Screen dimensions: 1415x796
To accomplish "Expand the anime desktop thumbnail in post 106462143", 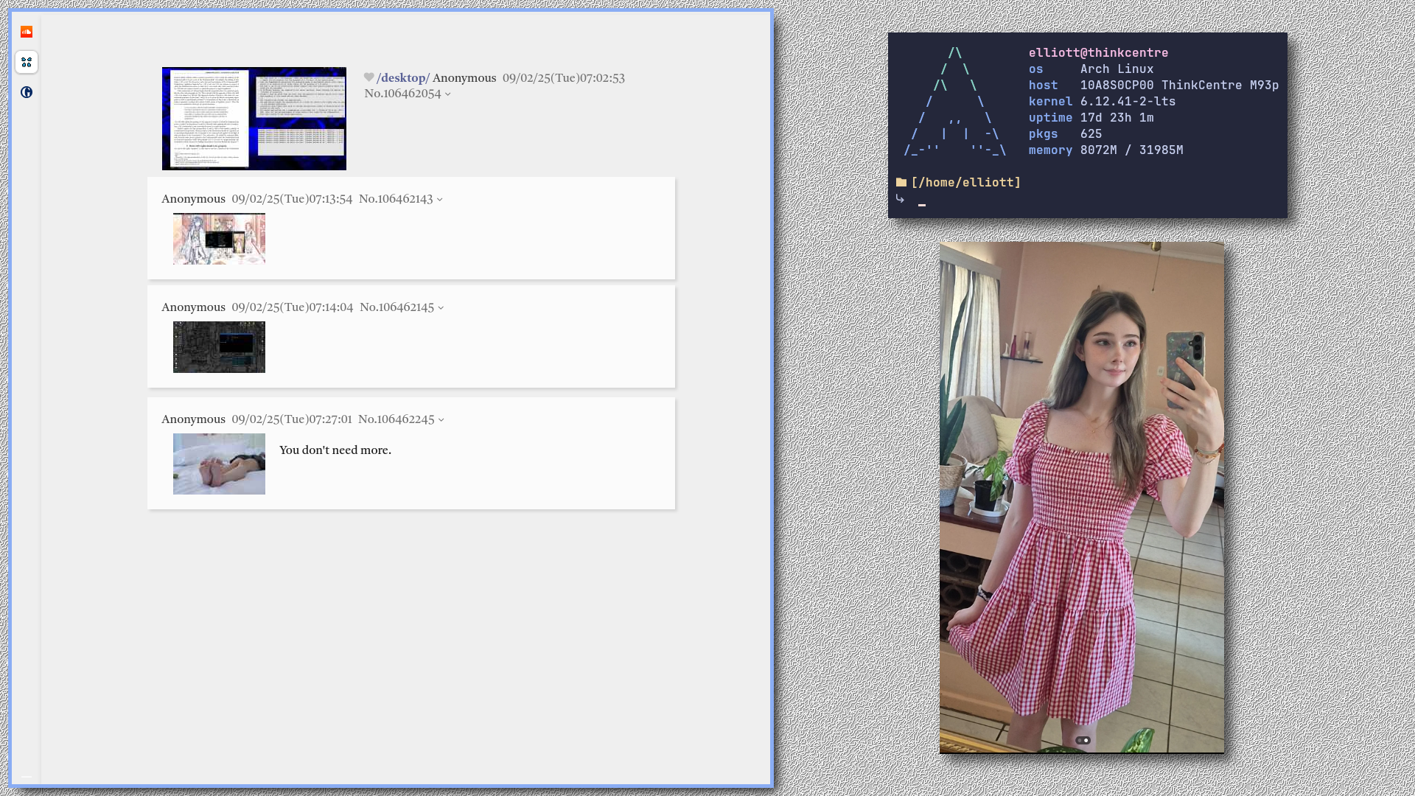I will pyautogui.click(x=219, y=239).
